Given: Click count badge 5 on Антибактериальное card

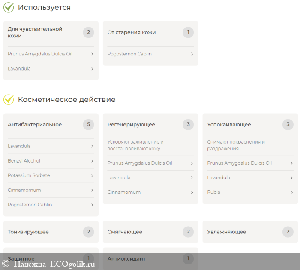Looking at the screenshot, I should pos(88,125).
